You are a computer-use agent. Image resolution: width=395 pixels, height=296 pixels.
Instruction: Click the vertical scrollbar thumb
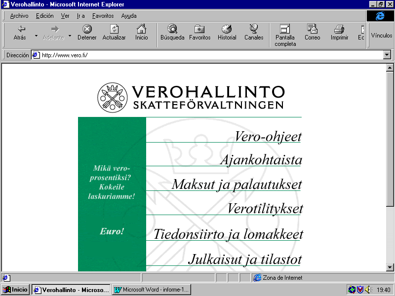coord(390,139)
